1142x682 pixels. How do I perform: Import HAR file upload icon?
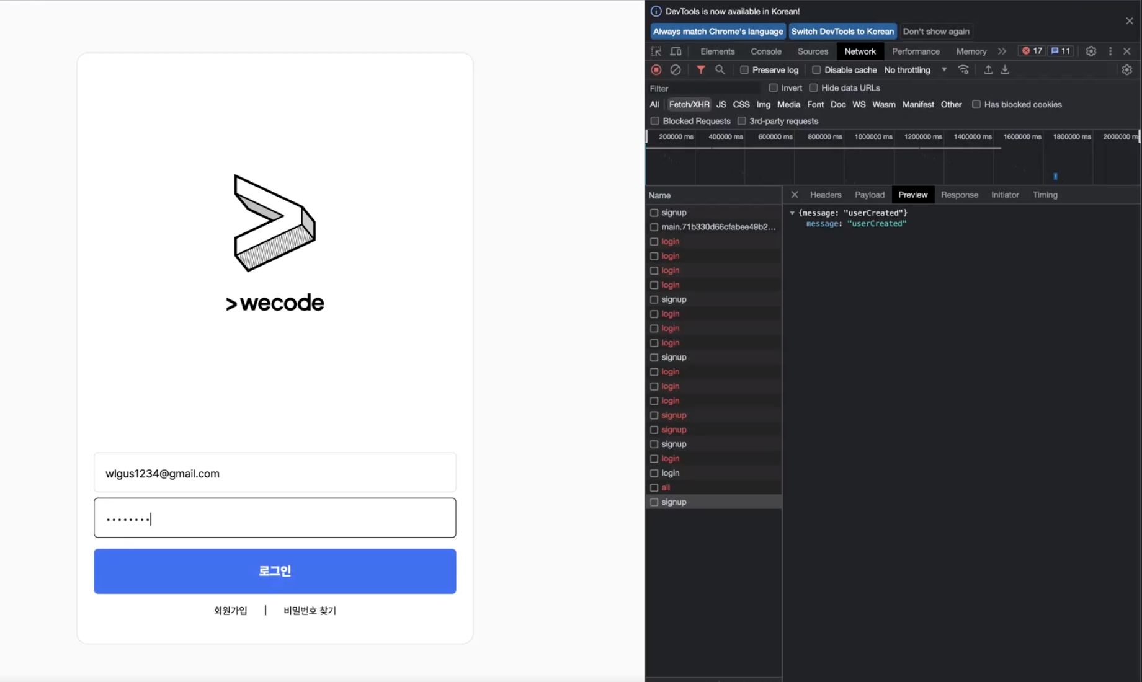[x=988, y=70]
